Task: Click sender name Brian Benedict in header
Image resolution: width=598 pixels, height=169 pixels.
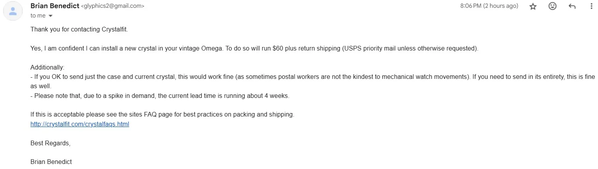Action: click(54, 6)
